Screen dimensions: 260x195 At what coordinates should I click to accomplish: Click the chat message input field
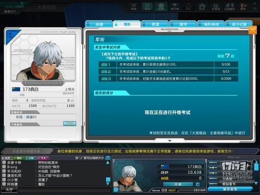click(x=64, y=190)
